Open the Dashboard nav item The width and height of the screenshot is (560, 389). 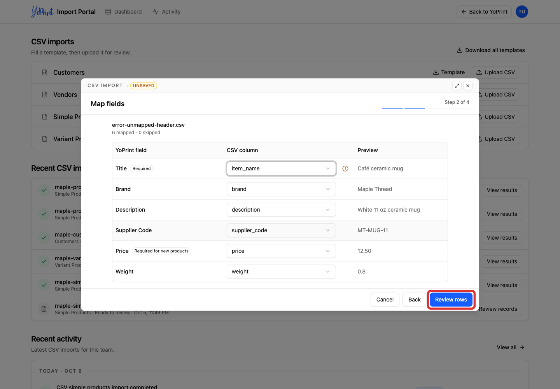124,12
